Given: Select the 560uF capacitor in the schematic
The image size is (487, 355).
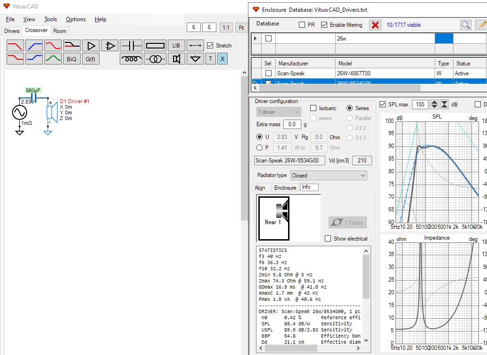Looking at the screenshot, I should pyautogui.click(x=33, y=98).
